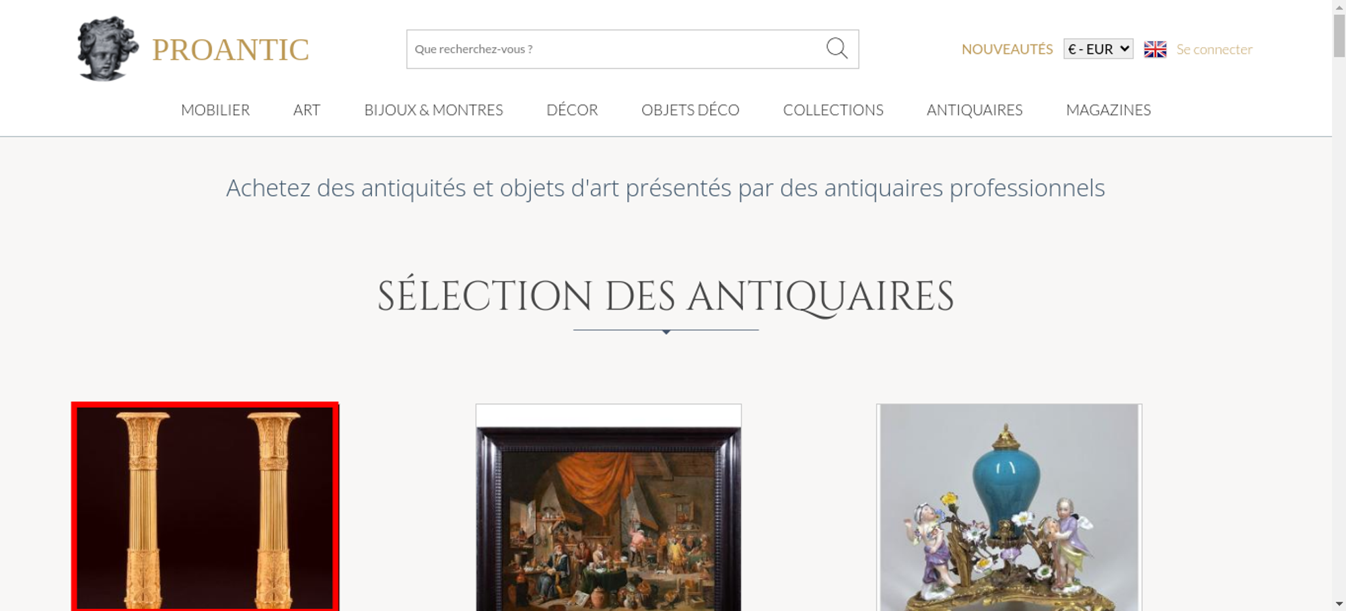Click the Proantic cherub head logo
1346x611 pixels.
108,49
